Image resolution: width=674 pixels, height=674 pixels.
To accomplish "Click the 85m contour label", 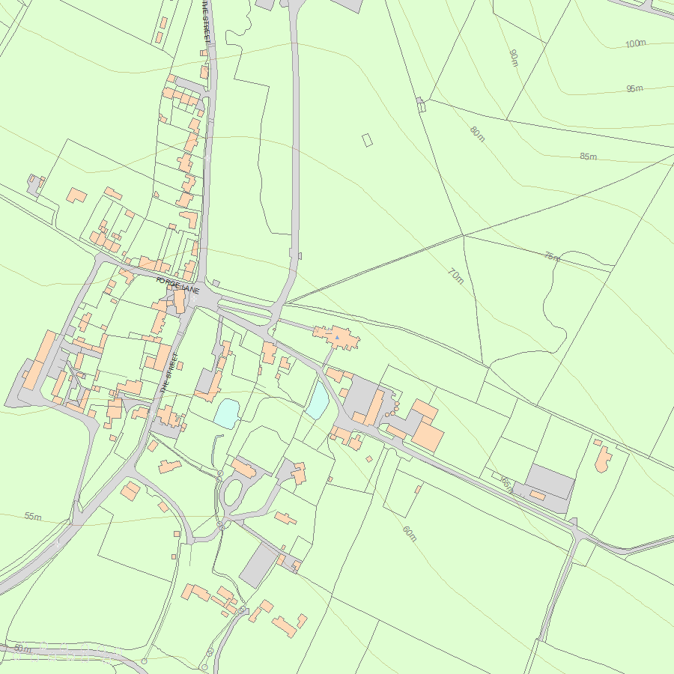I will pos(588,156).
